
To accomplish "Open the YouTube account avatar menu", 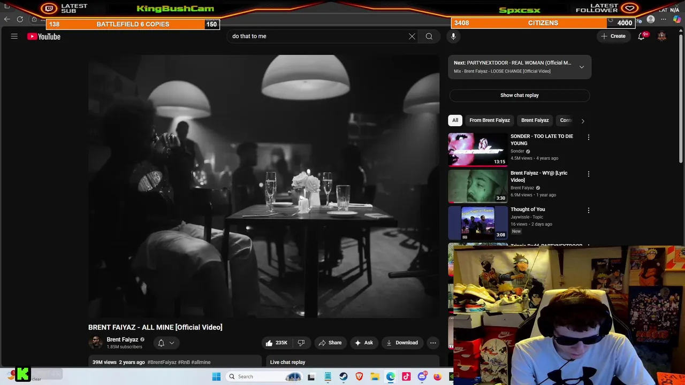I will [x=662, y=36].
